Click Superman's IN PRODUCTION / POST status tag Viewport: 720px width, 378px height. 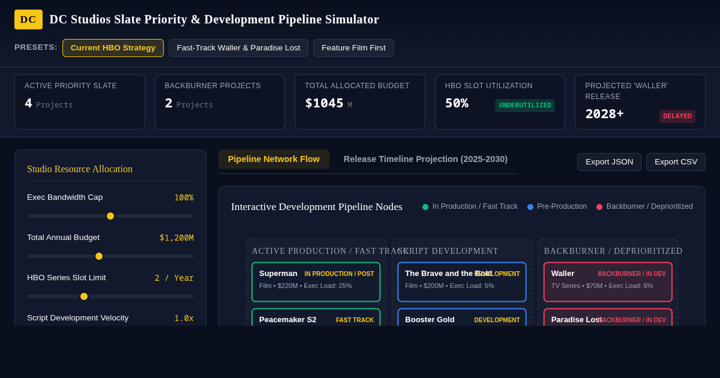pyautogui.click(x=339, y=274)
